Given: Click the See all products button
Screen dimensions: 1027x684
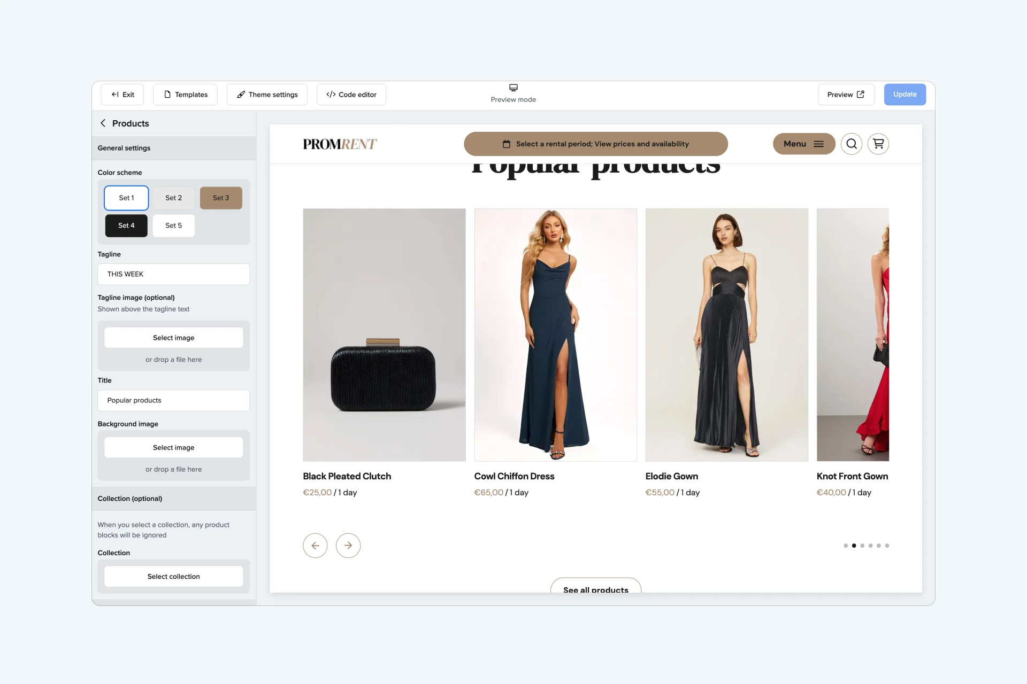Looking at the screenshot, I should [596, 588].
